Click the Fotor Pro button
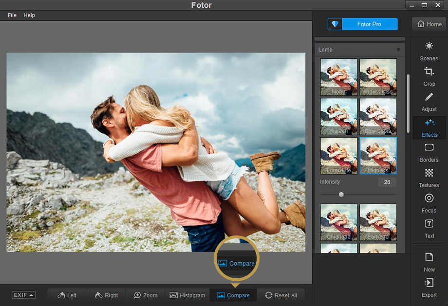Screen dimensions: 448x306 (363, 24)
